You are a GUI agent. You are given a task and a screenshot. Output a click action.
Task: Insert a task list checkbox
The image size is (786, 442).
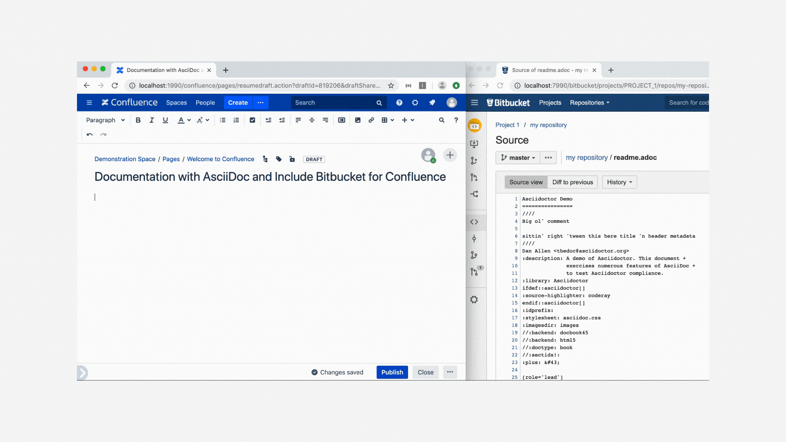click(x=252, y=120)
